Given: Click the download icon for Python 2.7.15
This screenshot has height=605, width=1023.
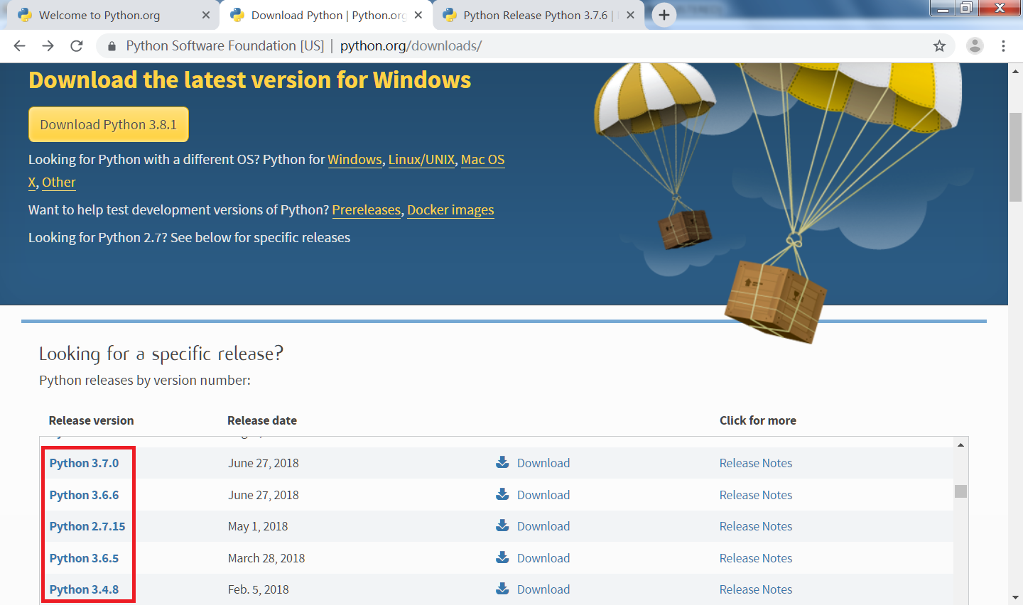Looking at the screenshot, I should [x=502, y=525].
